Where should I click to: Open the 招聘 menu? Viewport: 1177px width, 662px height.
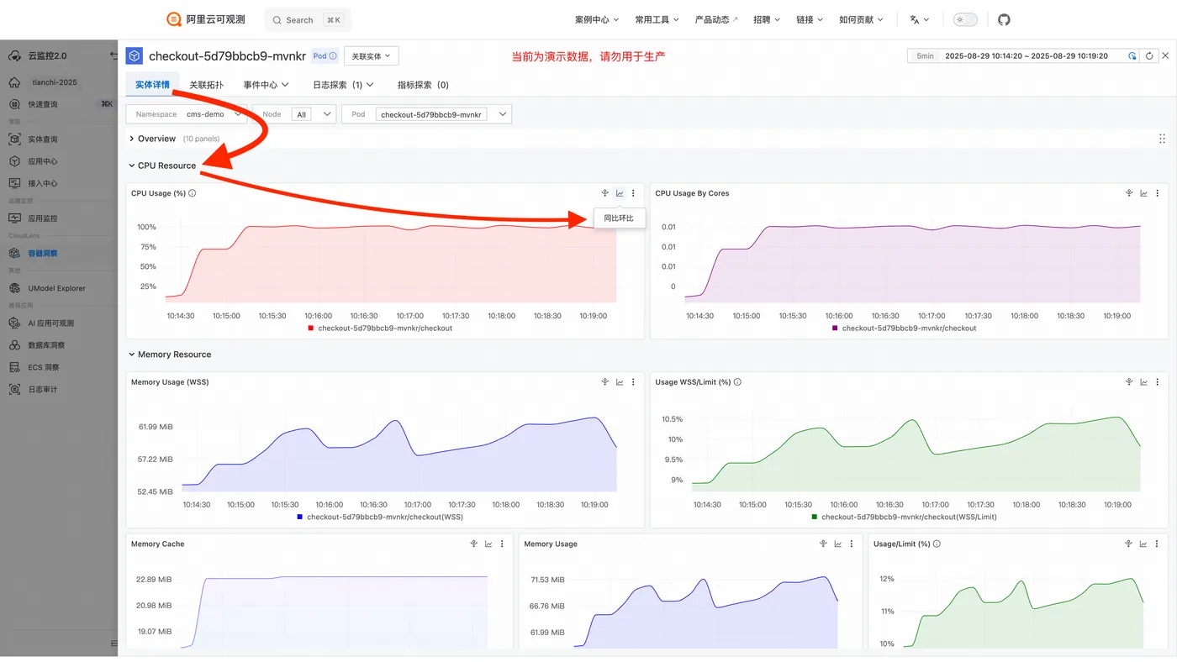tap(767, 19)
